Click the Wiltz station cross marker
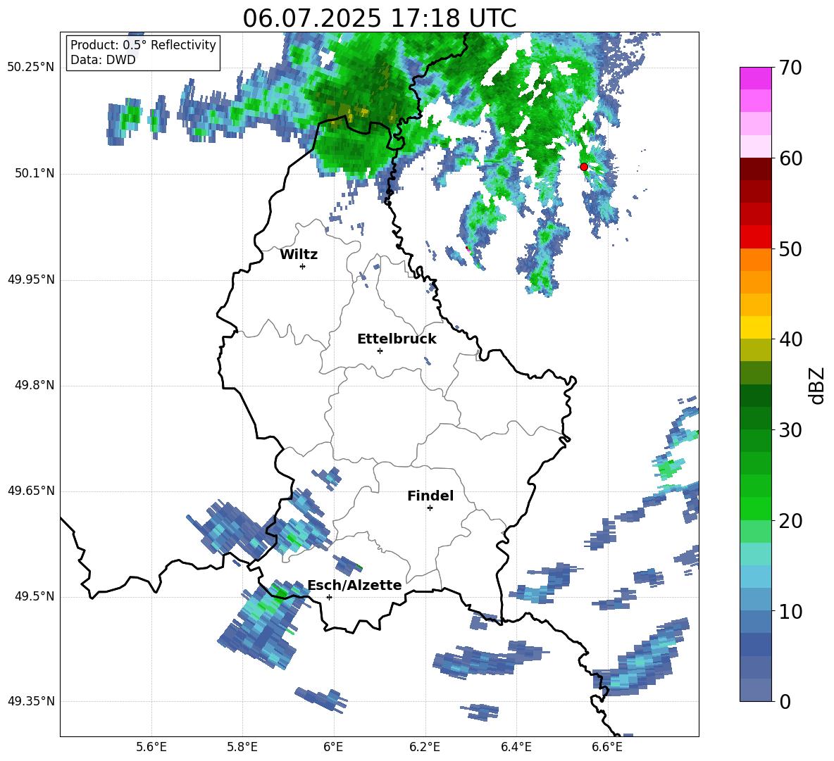Viewport: 834px width, 761px height. (303, 266)
